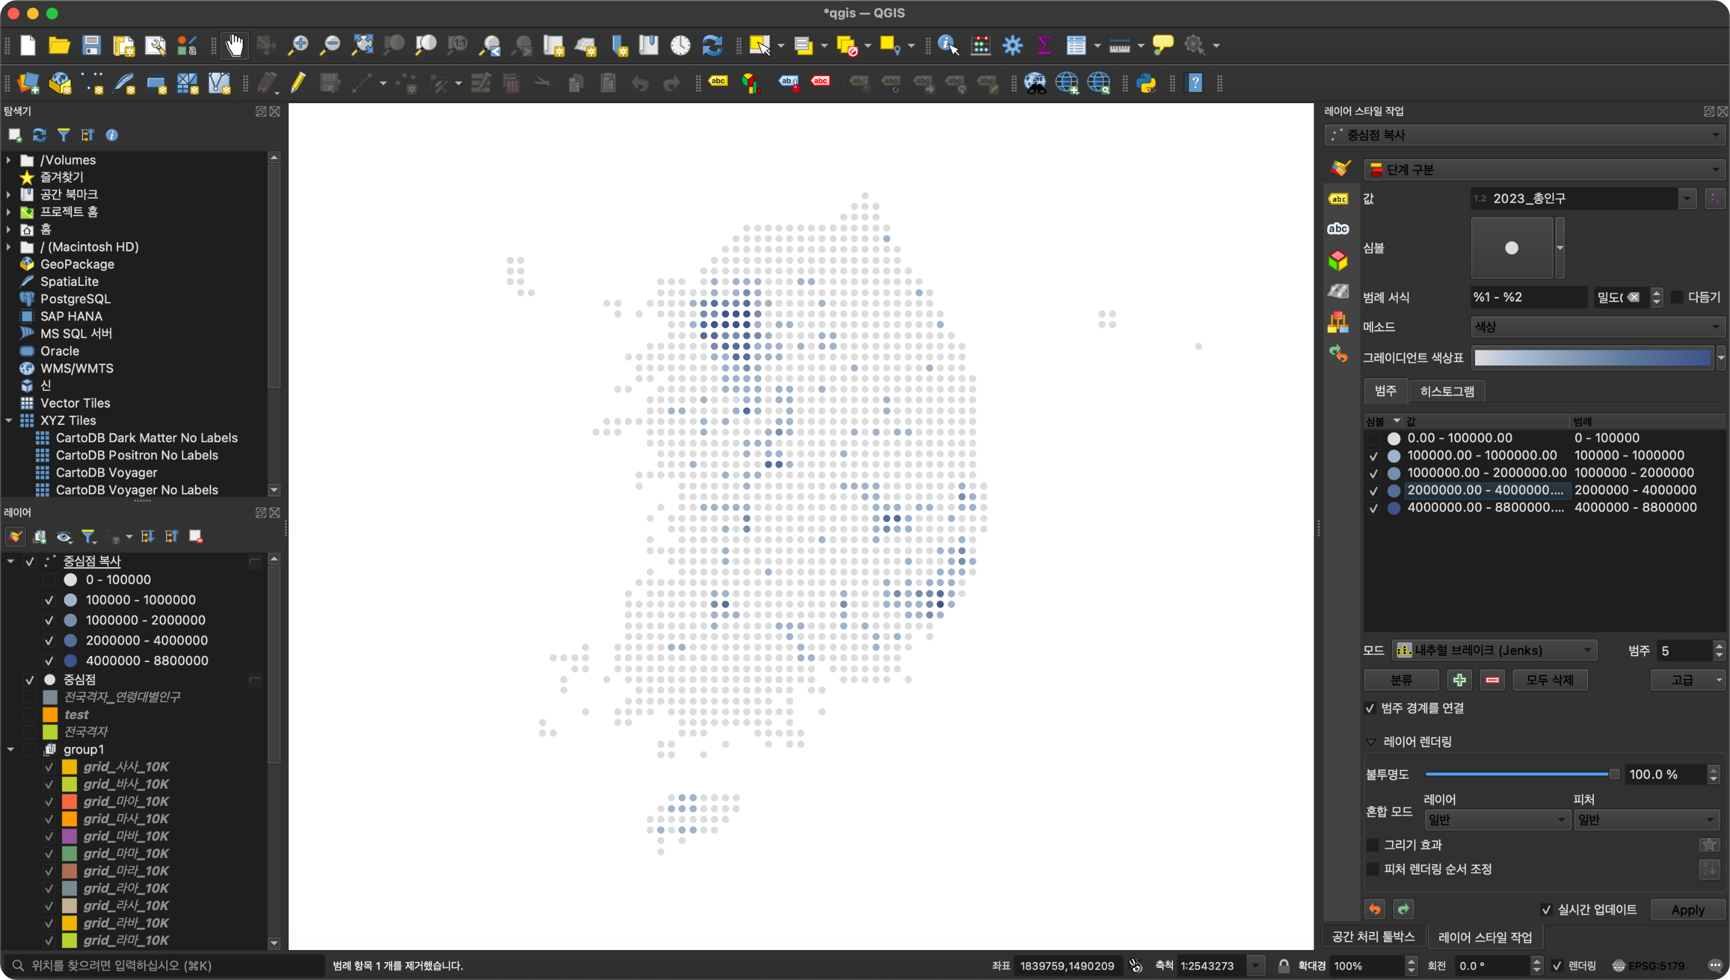This screenshot has height=980, width=1730.
Task: Click the Save Project floppy icon
Action: click(x=92, y=46)
